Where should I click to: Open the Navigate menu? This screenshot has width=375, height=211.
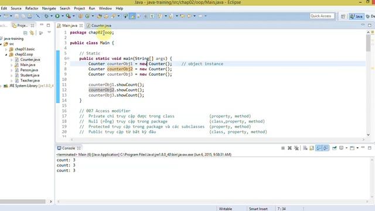49,8
